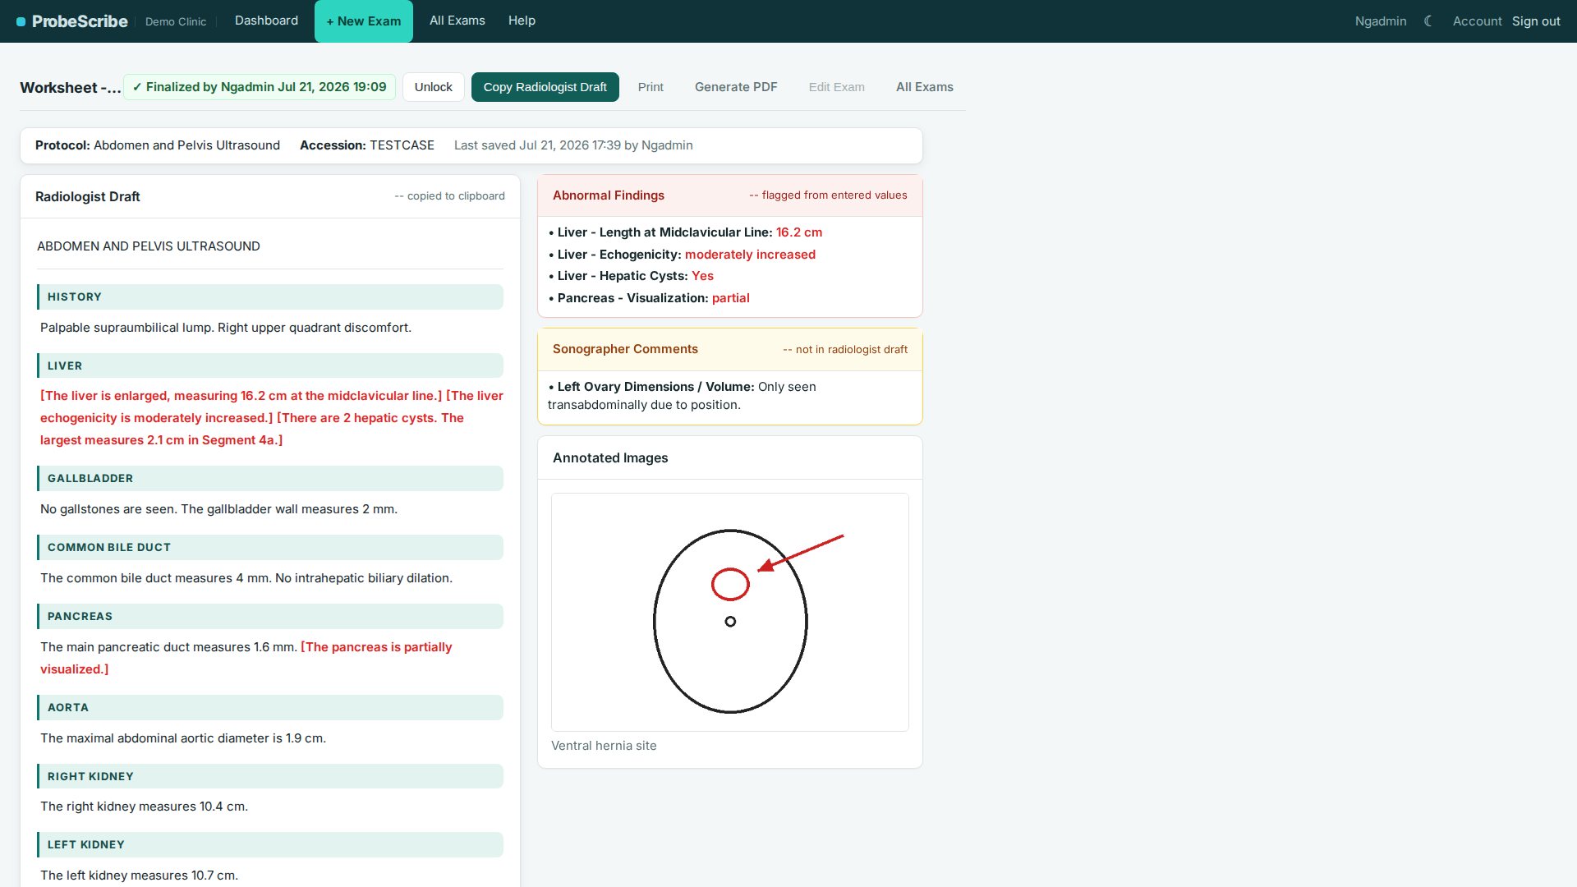Open the ventral hernia site annotated image
The width and height of the screenshot is (1577, 887).
click(x=730, y=612)
